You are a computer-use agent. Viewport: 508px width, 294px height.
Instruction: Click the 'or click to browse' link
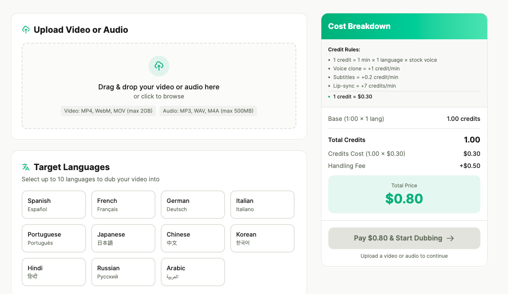point(159,96)
